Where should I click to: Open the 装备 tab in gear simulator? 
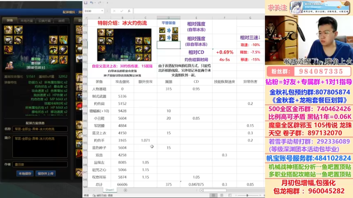(10, 20)
